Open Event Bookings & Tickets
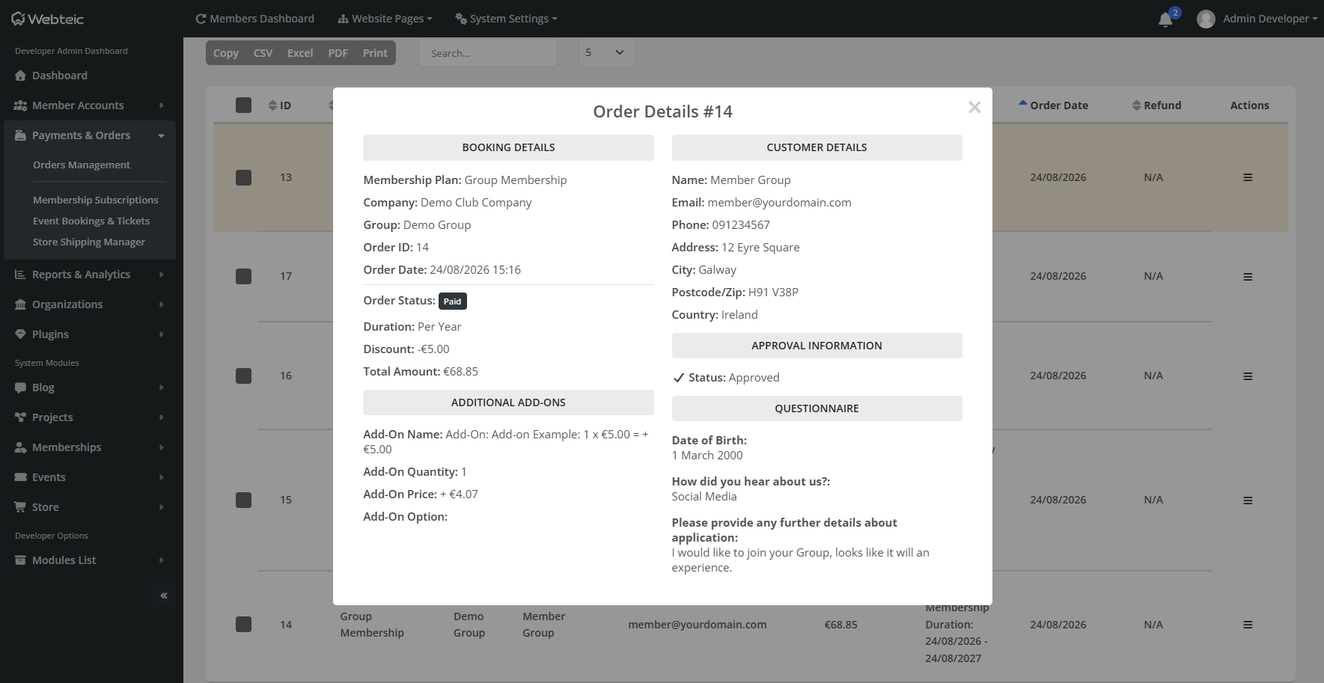Image resolution: width=1324 pixels, height=683 pixels. click(91, 221)
